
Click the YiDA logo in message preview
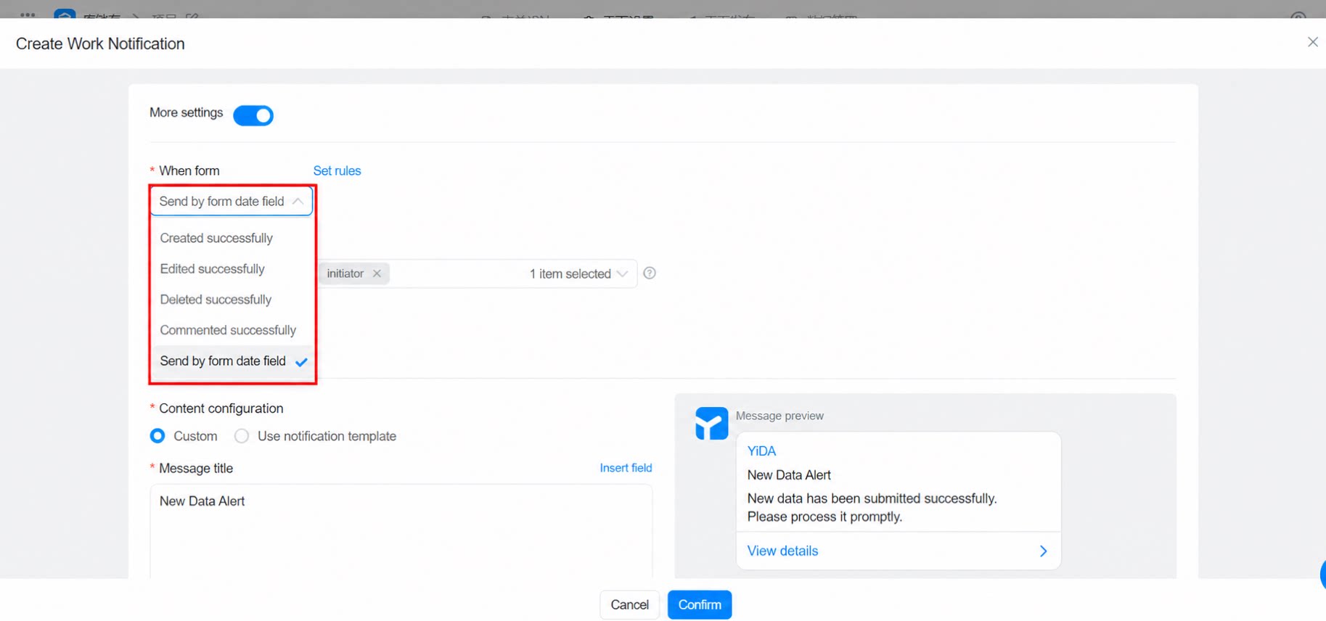(711, 424)
